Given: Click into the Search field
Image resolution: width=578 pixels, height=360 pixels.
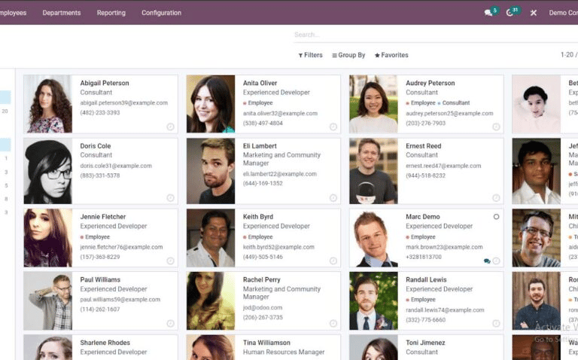Looking at the screenshot, I should pos(436,35).
